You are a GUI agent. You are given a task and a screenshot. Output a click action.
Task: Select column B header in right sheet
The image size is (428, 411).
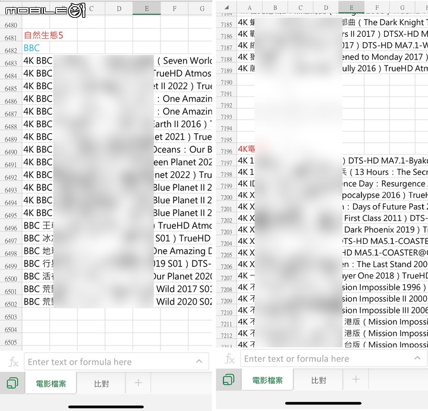tap(275, 8)
